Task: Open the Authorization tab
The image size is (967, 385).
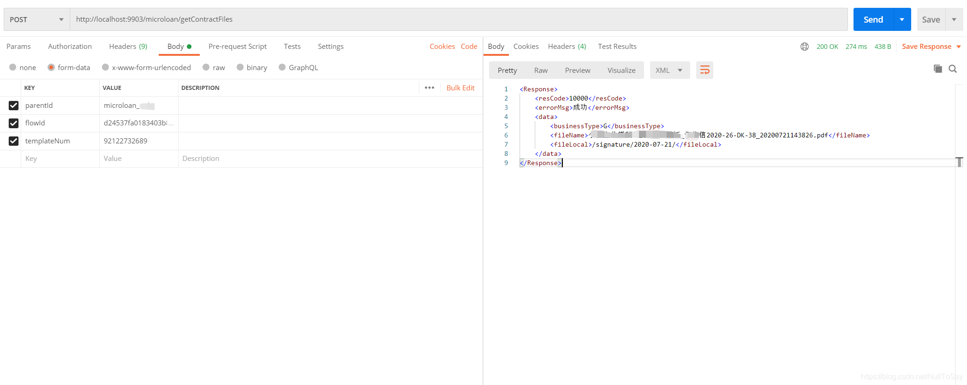Action: pos(70,47)
